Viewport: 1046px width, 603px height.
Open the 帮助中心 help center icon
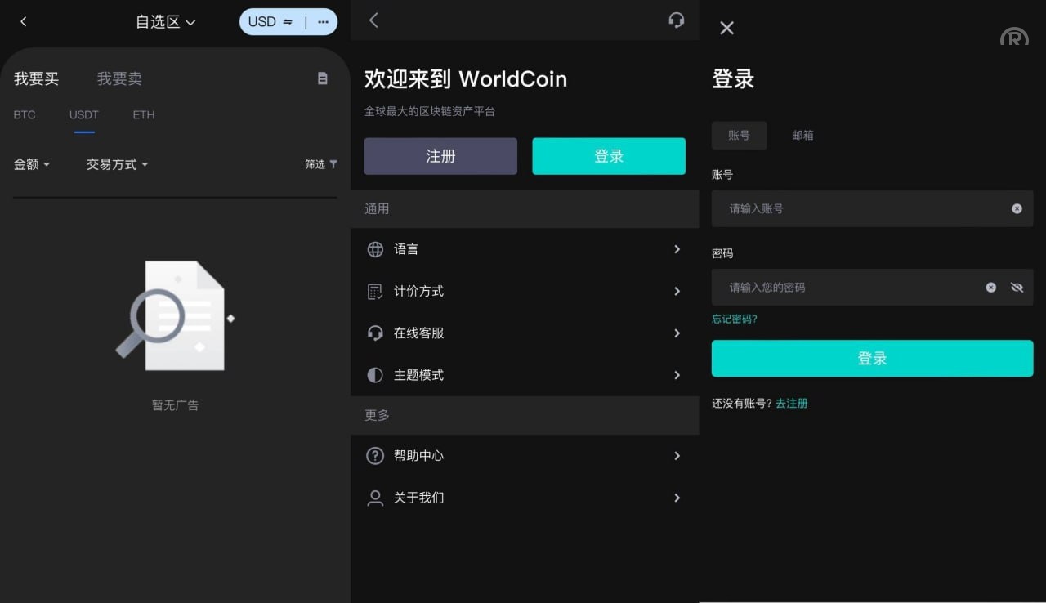(x=375, y=456)
